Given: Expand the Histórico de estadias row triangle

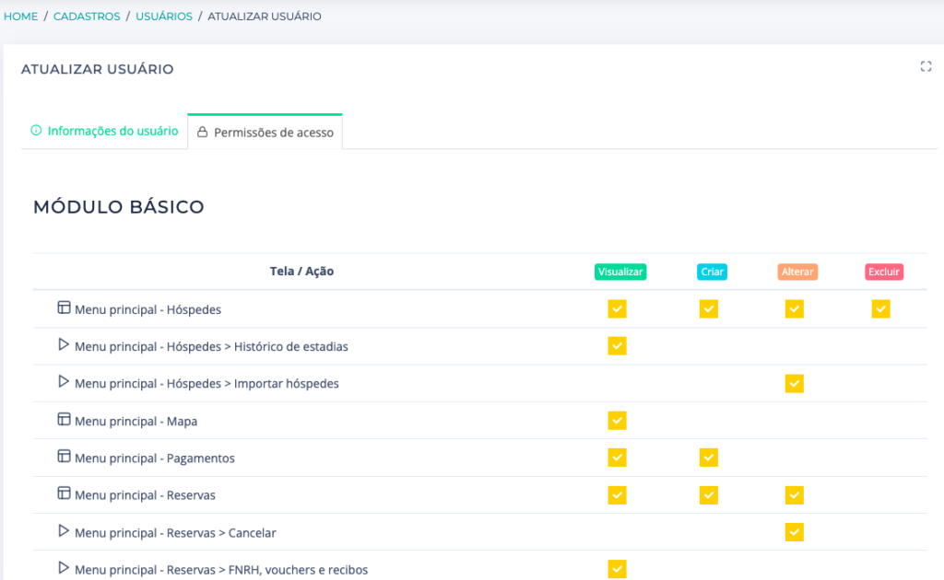Looking at the screenshot, I should 64,344.
